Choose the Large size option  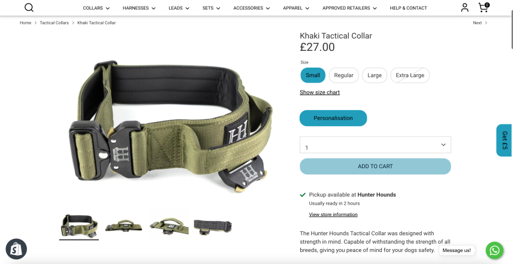coord(375,75)
